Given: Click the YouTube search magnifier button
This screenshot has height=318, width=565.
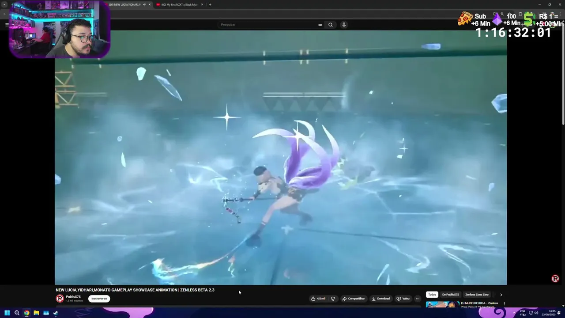Looking at the screenshot, I should pyautogui.click(x=330, y=25).
